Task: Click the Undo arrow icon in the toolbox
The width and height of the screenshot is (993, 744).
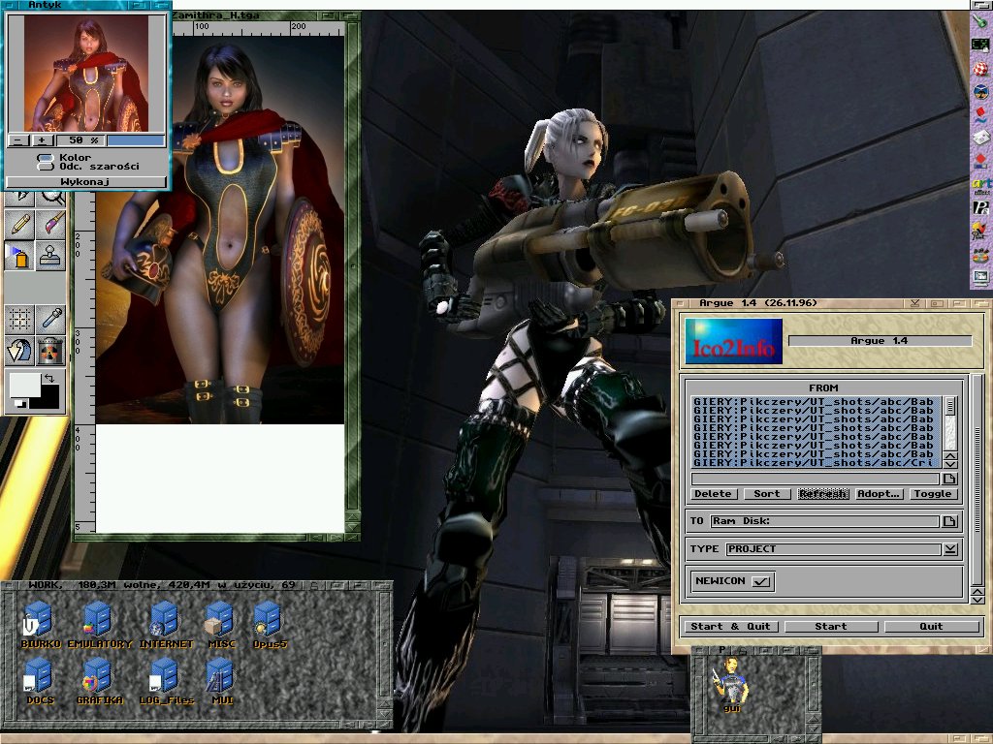Action: (x=19, y=351)
